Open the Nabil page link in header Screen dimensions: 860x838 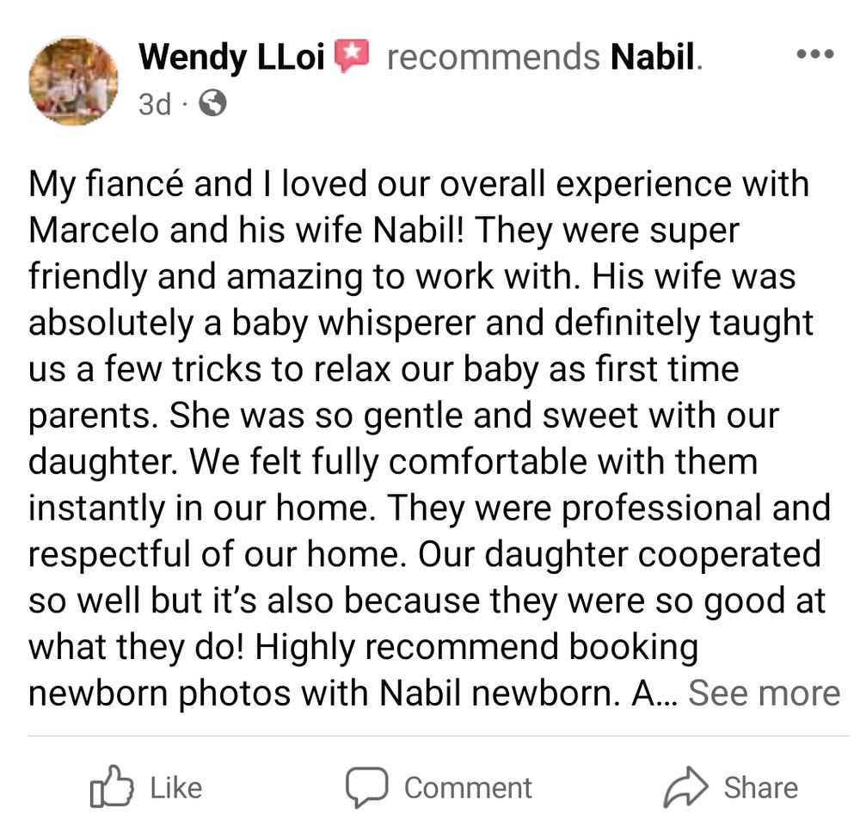coord(653,57)
